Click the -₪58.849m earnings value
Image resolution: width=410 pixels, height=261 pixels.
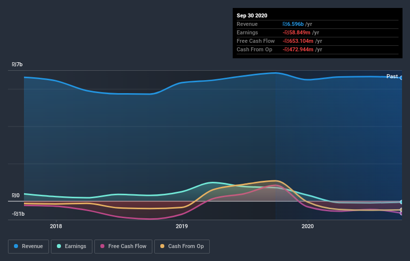[x=296, y=32]
